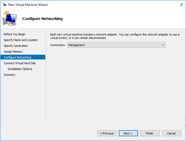
Task: Switch to the Connect Virtual Hard Disk step
Action: [20, 63]
